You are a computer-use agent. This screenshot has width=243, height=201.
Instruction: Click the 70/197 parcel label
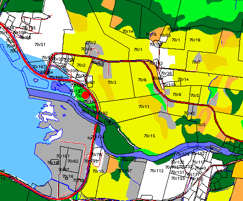[125, 171]
